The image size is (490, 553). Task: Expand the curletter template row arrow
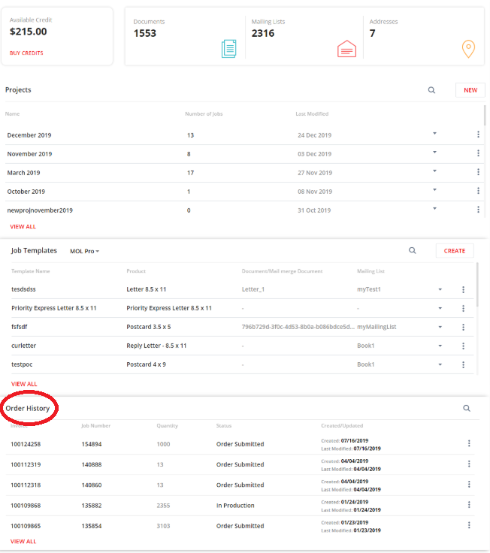pos(440,346)
